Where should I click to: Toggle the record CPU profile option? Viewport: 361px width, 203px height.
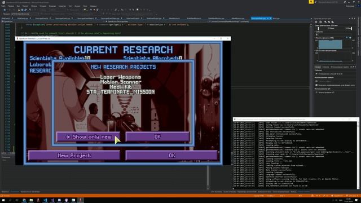325,92
